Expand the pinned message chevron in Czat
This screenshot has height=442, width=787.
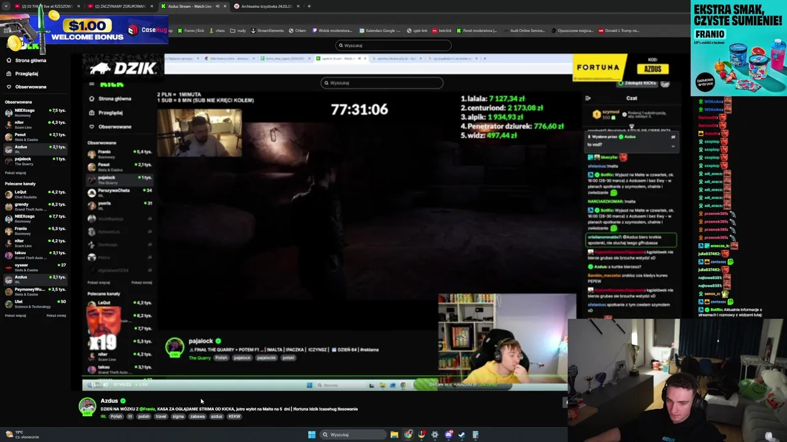coord(673,146)
